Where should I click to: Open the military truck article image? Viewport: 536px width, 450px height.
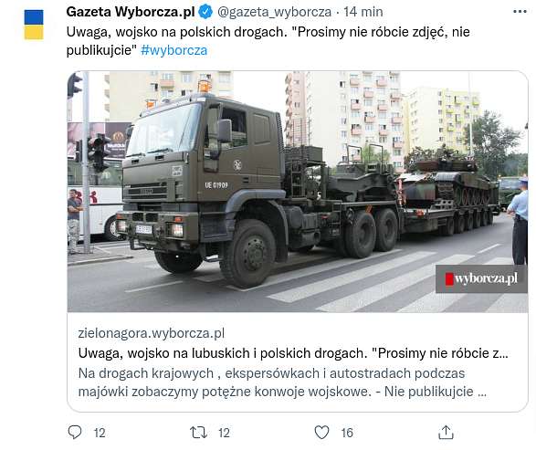(298, 192)
